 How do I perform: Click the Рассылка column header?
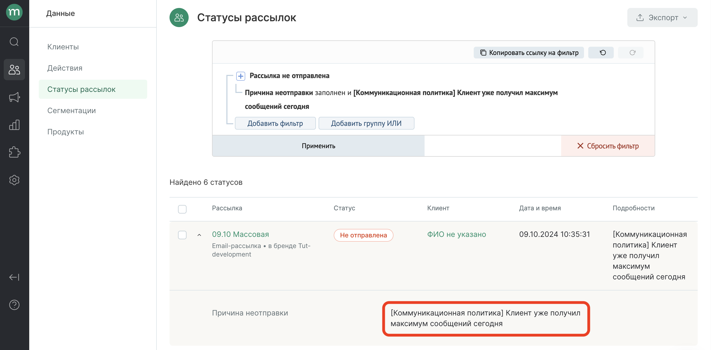click(227, 208)
